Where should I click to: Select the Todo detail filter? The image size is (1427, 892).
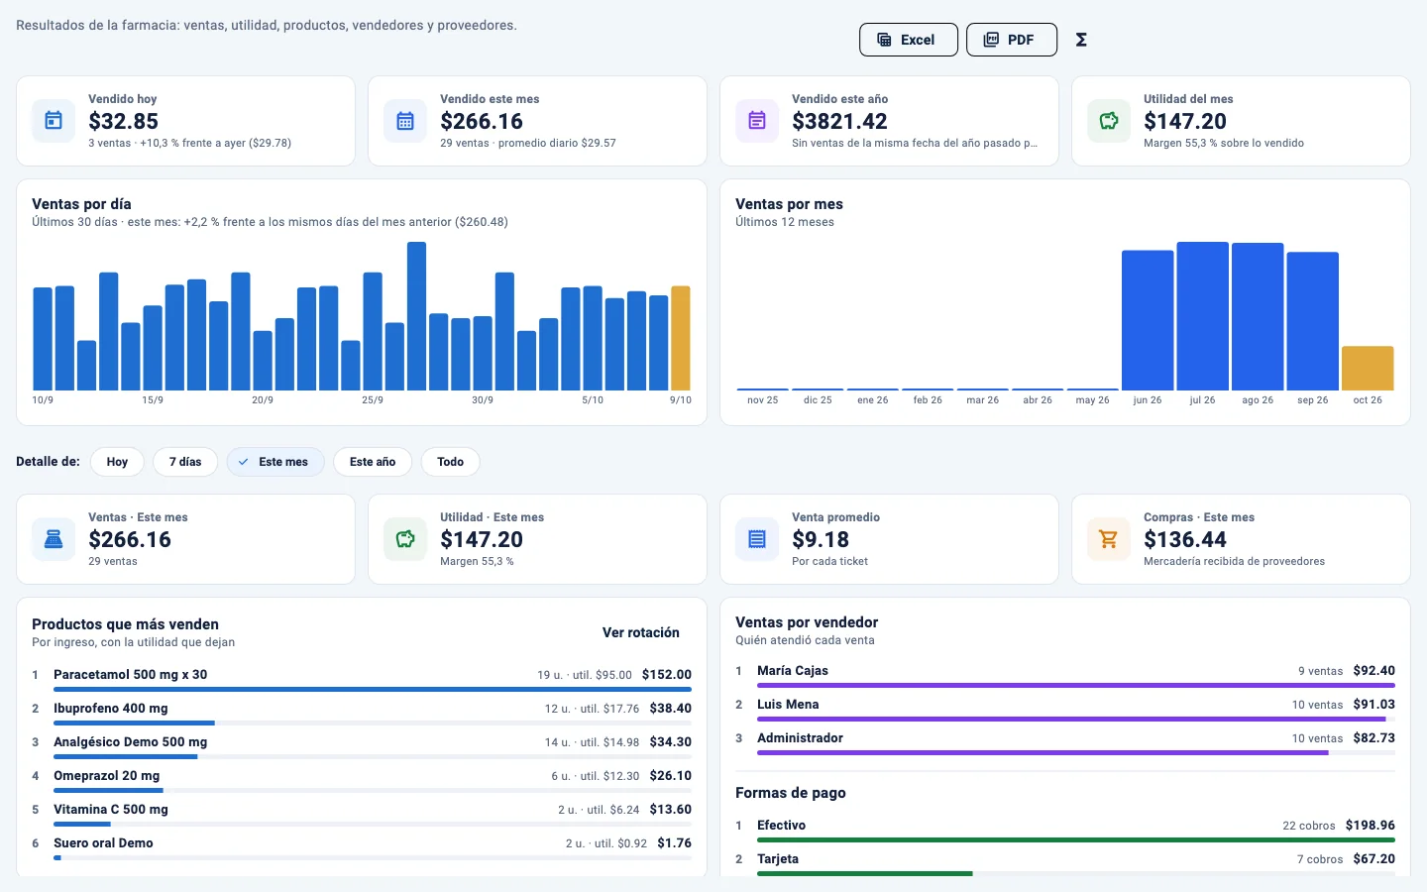pyautogui.click(x=450, y=462)
